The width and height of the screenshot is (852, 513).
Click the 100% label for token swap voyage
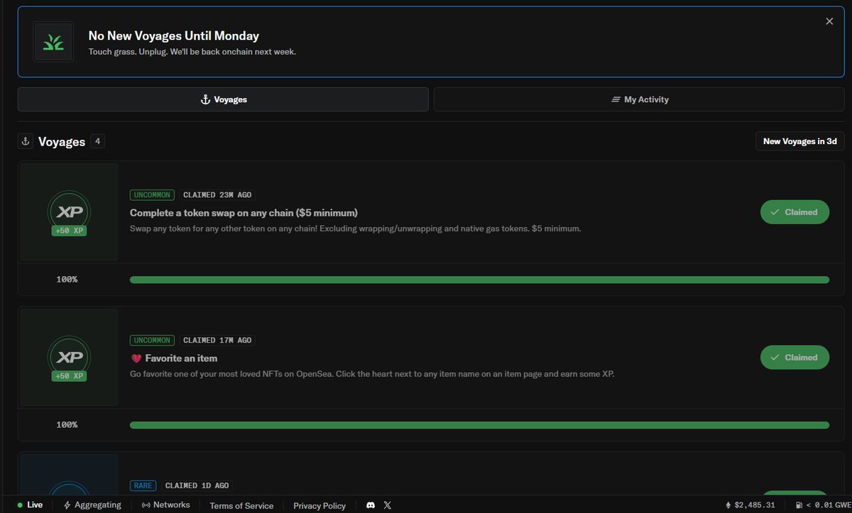pos(67,280)
